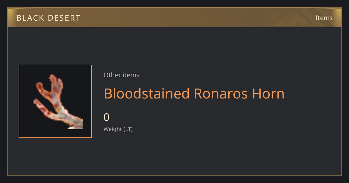Click the BLACK DESERT title text
349x183 pixels.
[48, 18]
